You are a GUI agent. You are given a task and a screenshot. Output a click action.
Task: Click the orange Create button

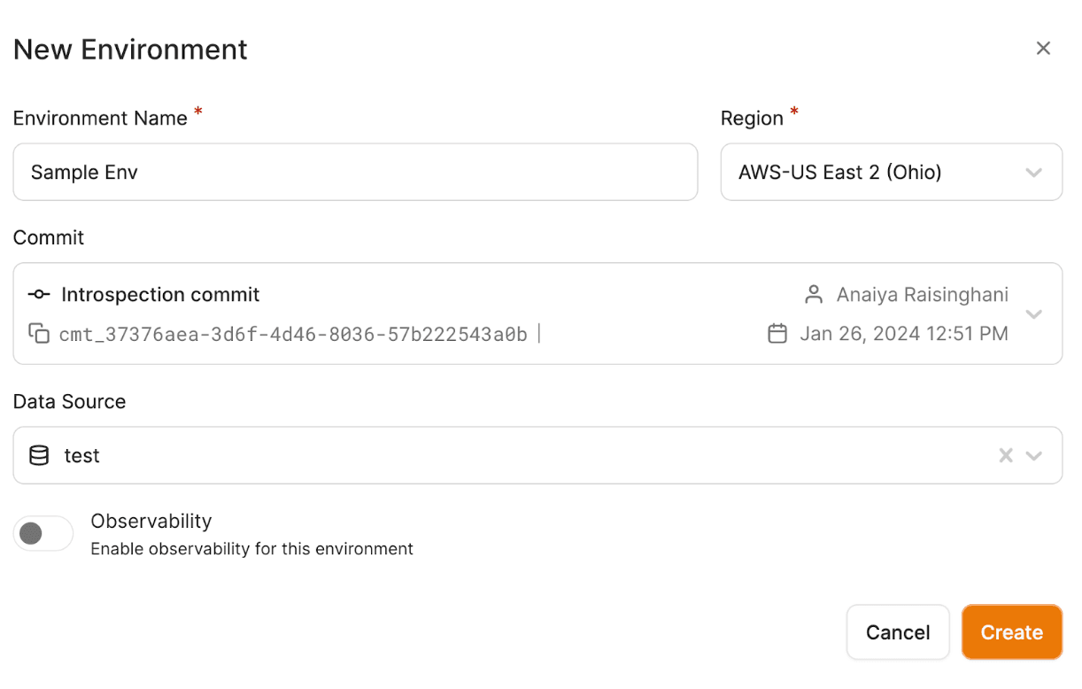pyautogui.click(x=1011, y=632)
